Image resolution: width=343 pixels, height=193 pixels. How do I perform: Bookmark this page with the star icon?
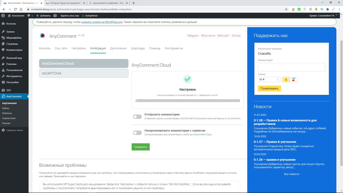click(286, 9)
